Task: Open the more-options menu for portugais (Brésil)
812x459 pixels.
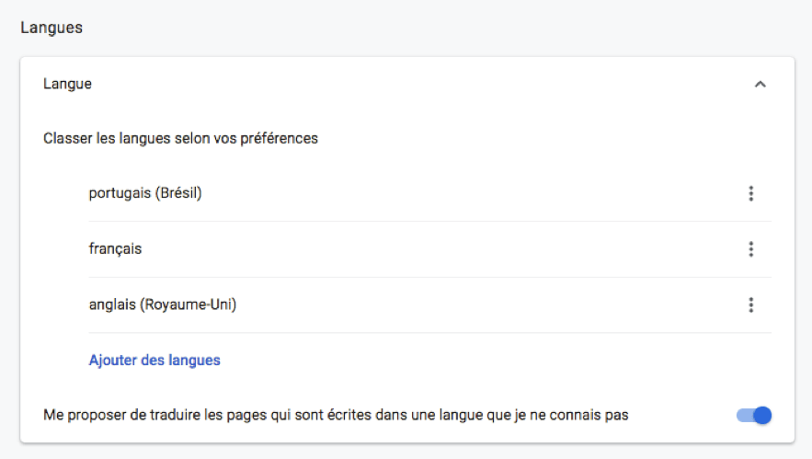Action: tap(751, 193)
